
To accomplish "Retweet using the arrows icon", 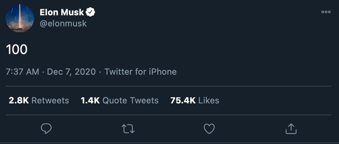I will click(128, 129).
